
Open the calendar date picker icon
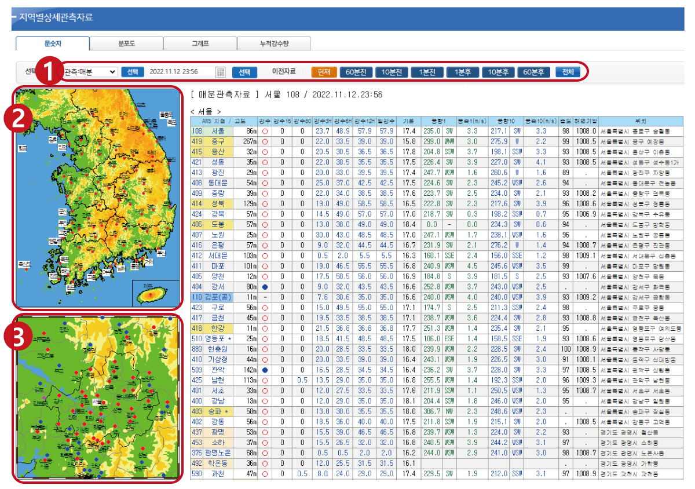coord(220,72)
